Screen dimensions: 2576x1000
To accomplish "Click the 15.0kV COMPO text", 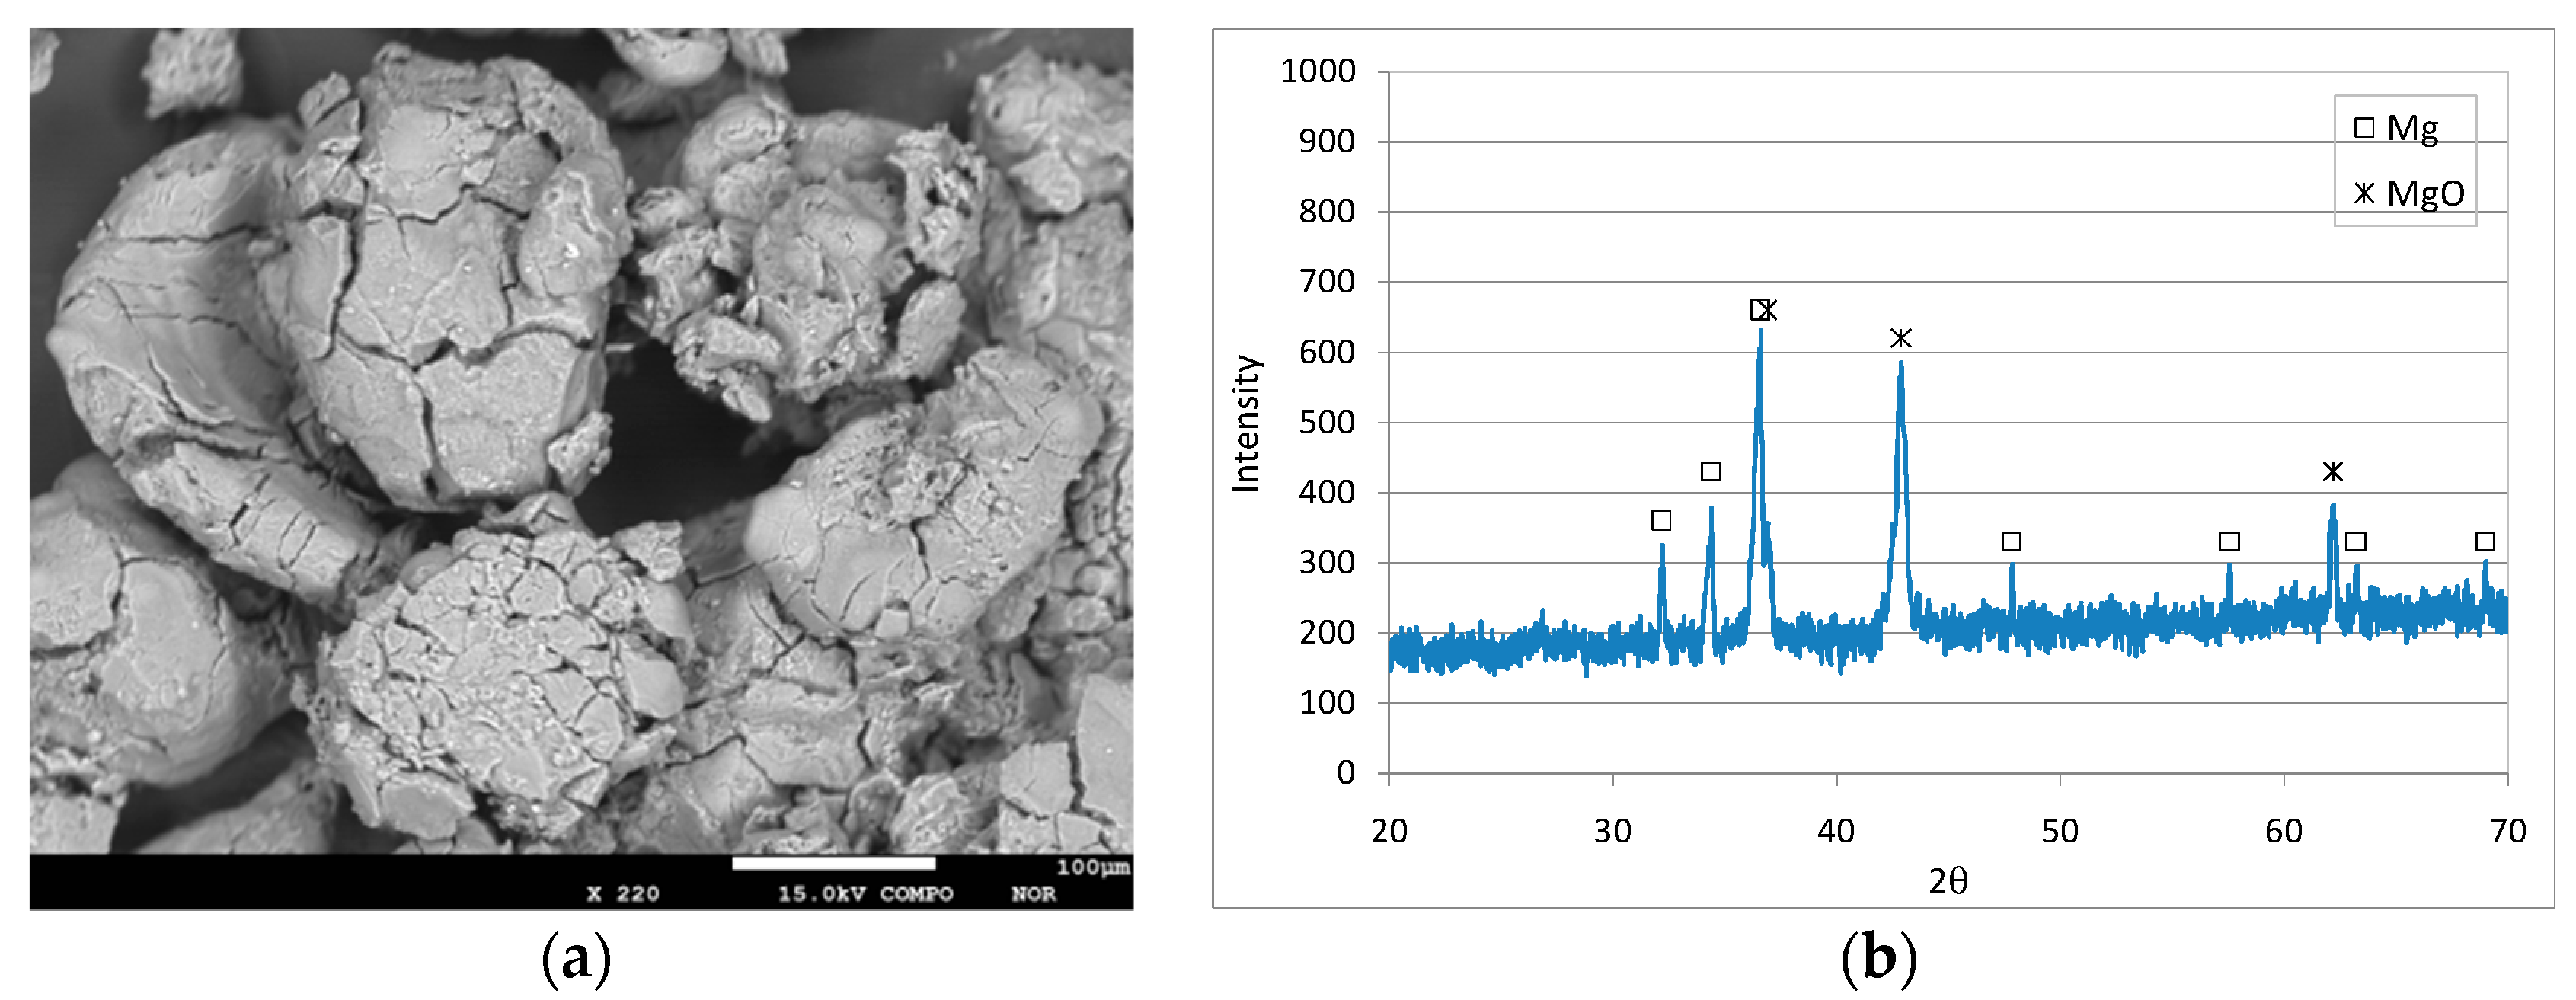I will coord(865,894).
